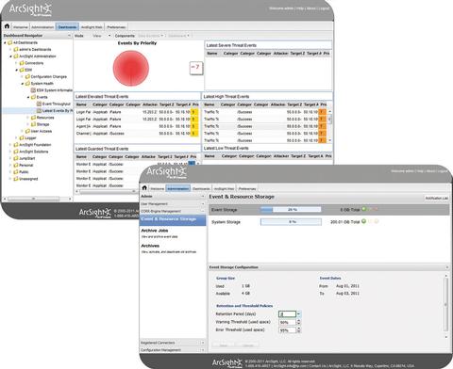
Task: Click the User Access folder icon
Action: [x=27, y=131]
